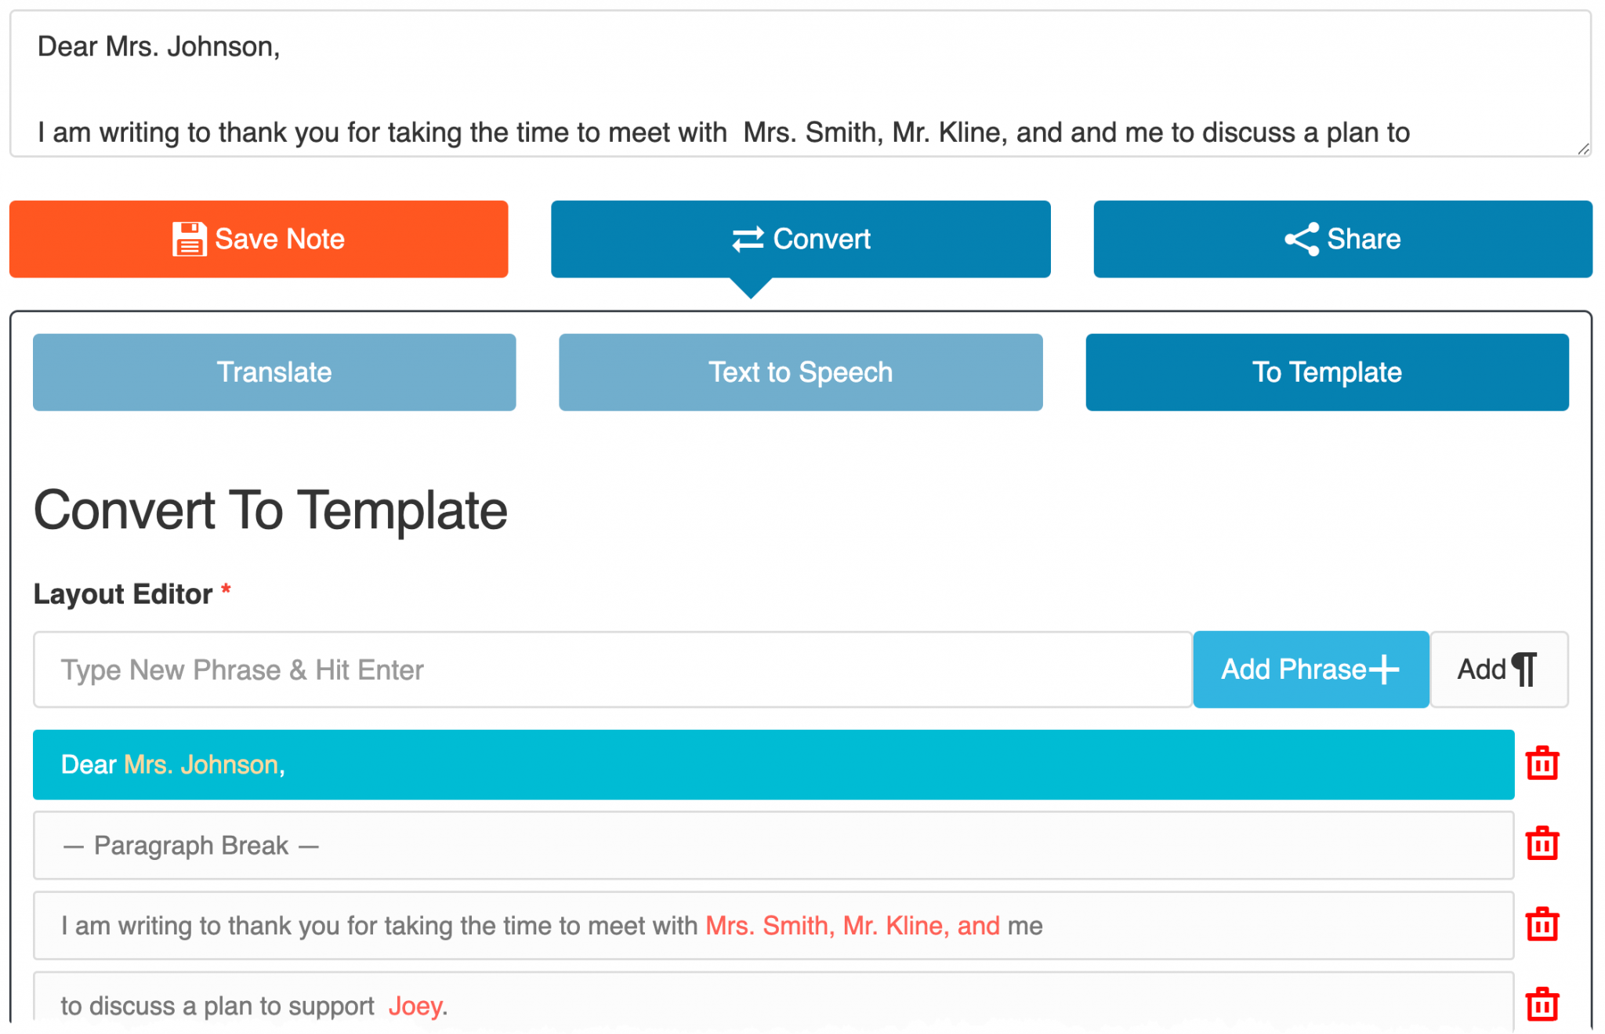
Task: Delete the 'Dear Mrs. Johnson' phrase block
Action: pos(1541,764)
